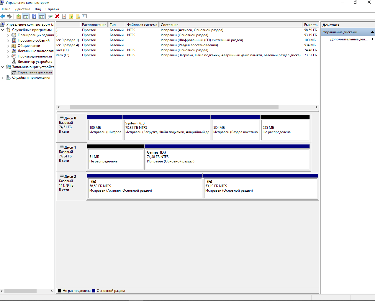Open the Вид menu

(38, 9)
